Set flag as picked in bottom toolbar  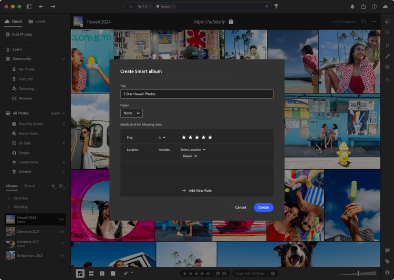click(x=218, y=273)
